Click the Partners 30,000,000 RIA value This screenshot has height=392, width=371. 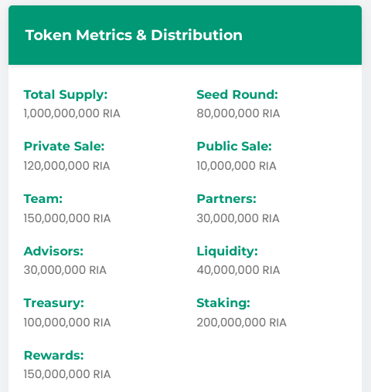coord(238,218)
